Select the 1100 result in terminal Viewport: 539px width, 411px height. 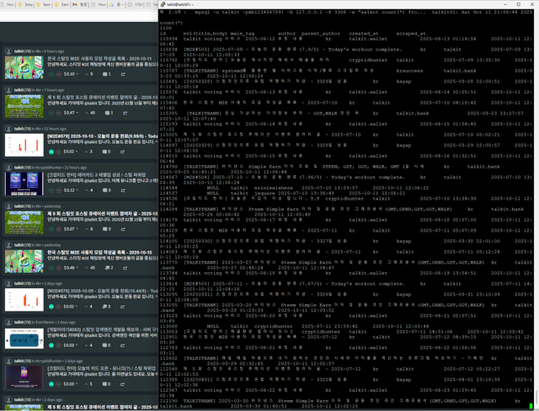point(165,28)
